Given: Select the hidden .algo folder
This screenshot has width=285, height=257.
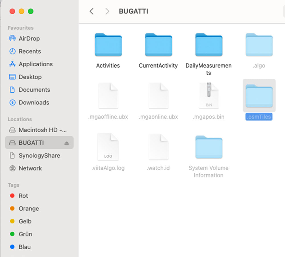Looking at the screenshot, I should [x=259, y=45].
